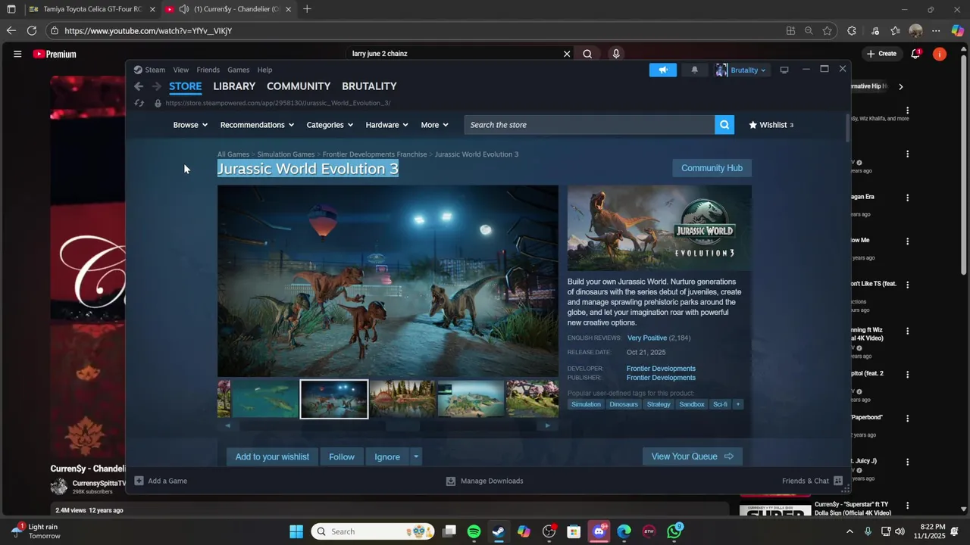Click Steam's back navigation arrow

(x=139, y=86)
